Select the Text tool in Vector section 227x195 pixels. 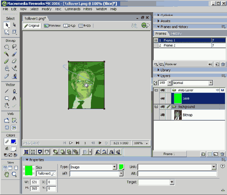[x=14, y=98]
